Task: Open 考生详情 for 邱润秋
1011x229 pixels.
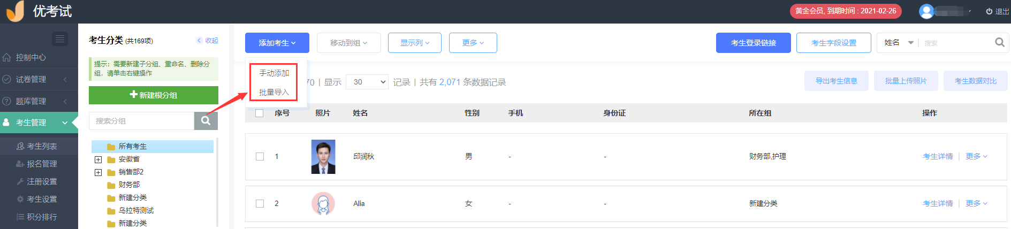Action: (x=938, y=157)
